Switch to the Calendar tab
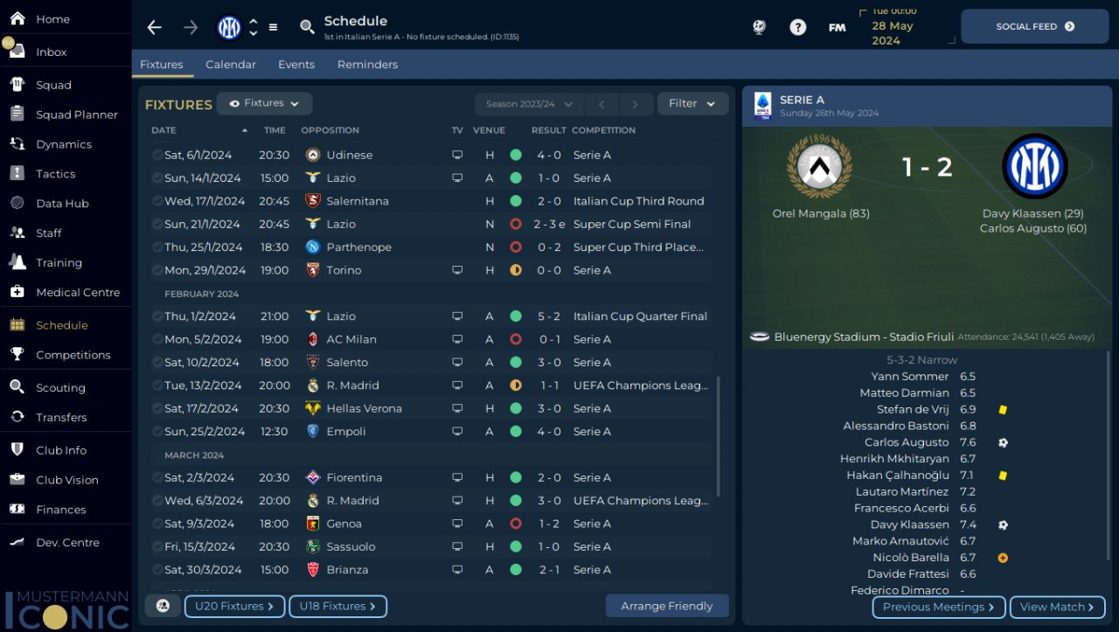 tap(231, 65)
